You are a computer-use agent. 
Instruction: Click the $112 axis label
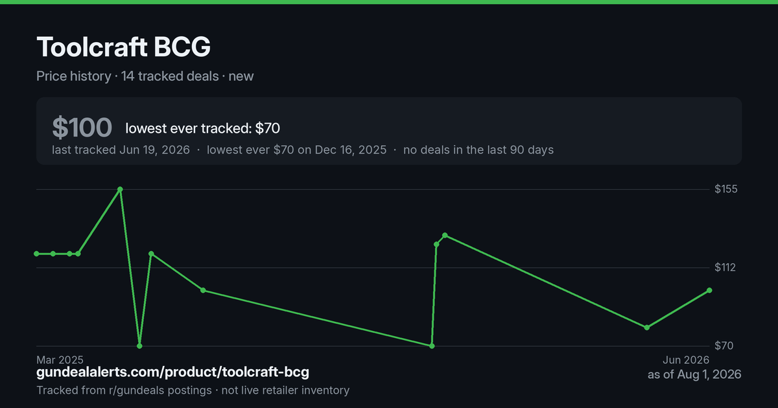click(x=726, y=267)
